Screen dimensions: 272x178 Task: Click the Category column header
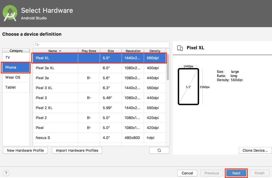16,51
